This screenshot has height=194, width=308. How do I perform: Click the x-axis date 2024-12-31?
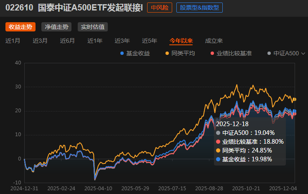24,189
